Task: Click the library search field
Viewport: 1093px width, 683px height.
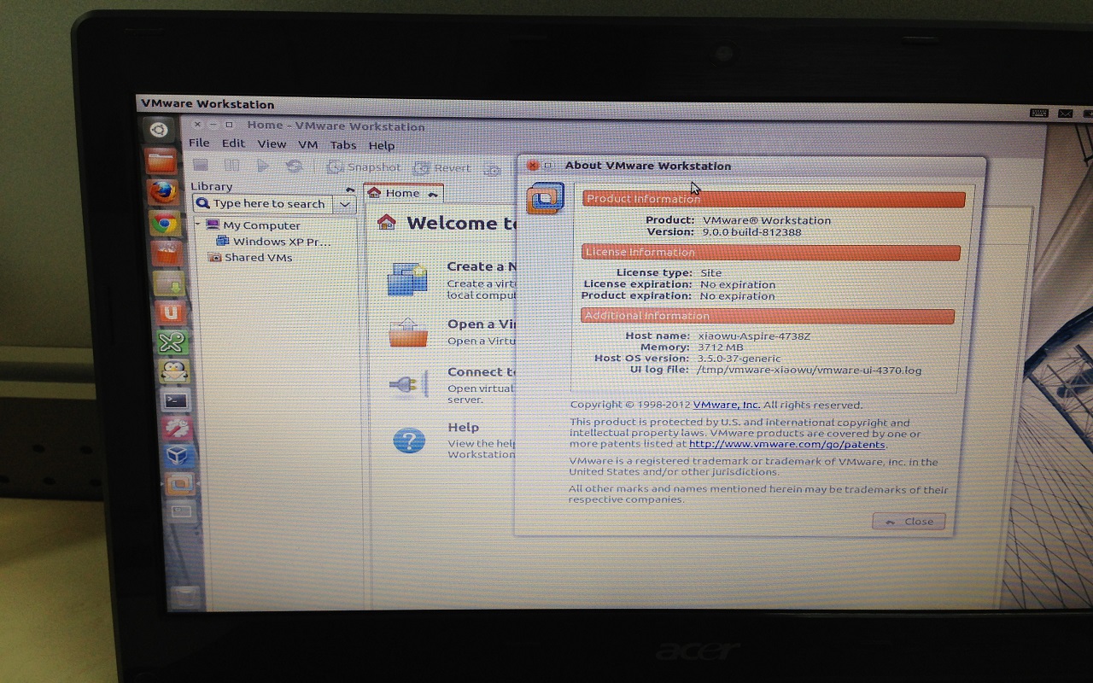Action: pos(262,203)
